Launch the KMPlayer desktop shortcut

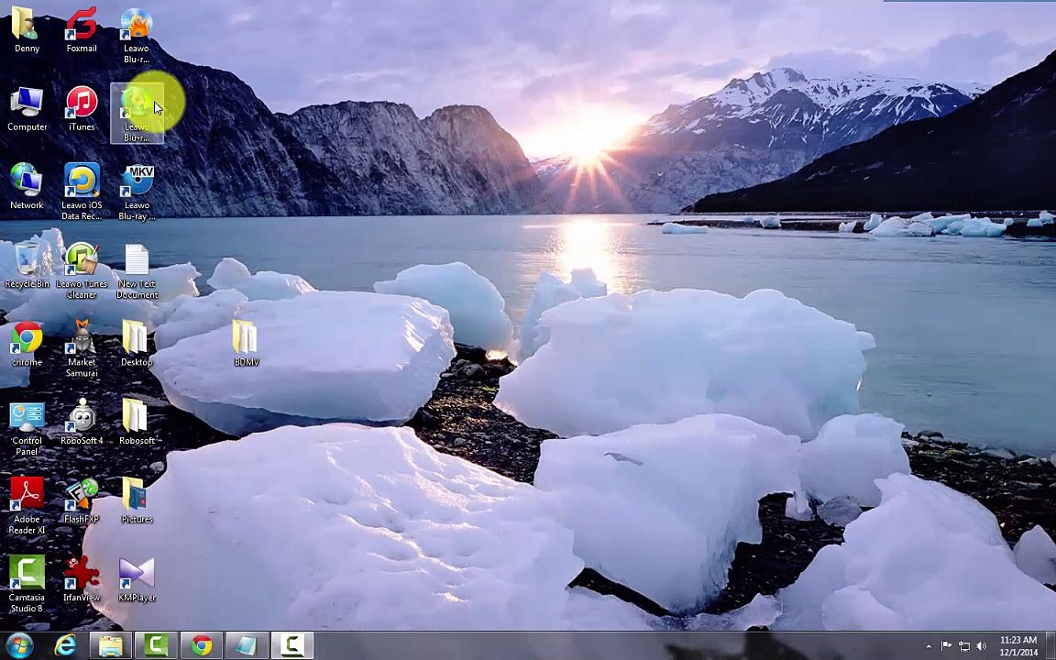[x=137, y=579]
